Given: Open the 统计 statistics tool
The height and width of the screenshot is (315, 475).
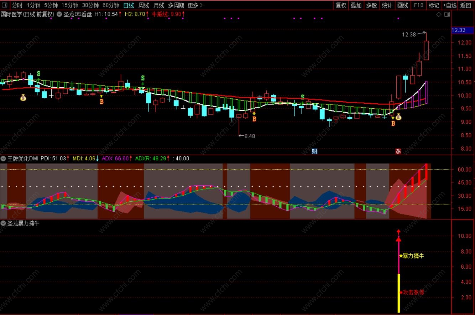Looking at the screenshot, I should pos(387,5).
